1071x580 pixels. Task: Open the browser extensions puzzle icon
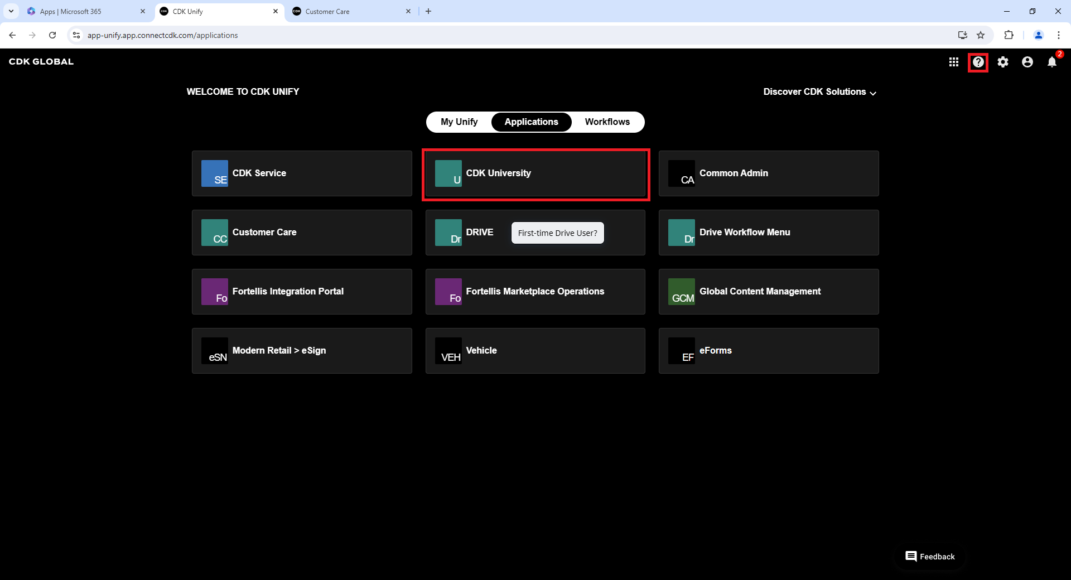[1009, 35]
